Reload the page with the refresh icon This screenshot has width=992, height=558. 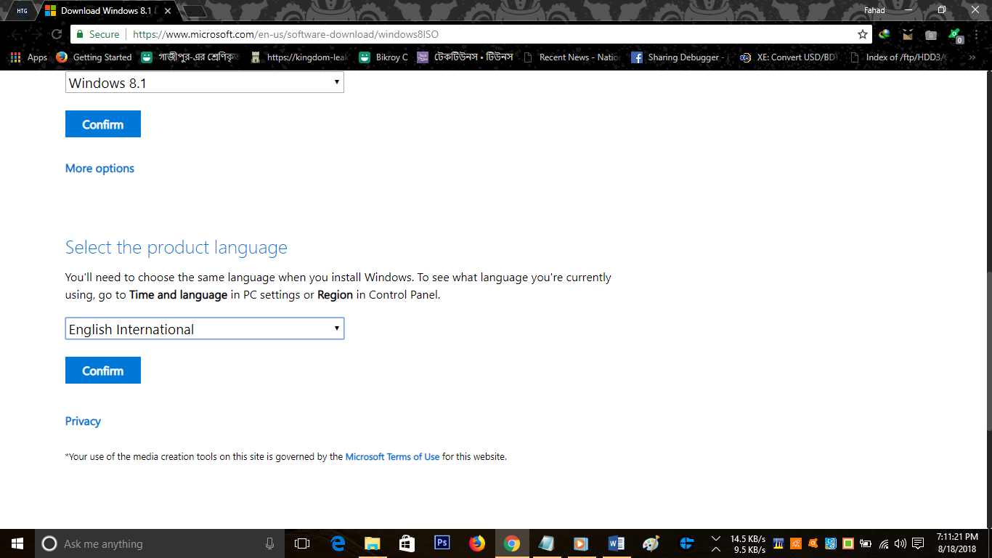(56, 34)
